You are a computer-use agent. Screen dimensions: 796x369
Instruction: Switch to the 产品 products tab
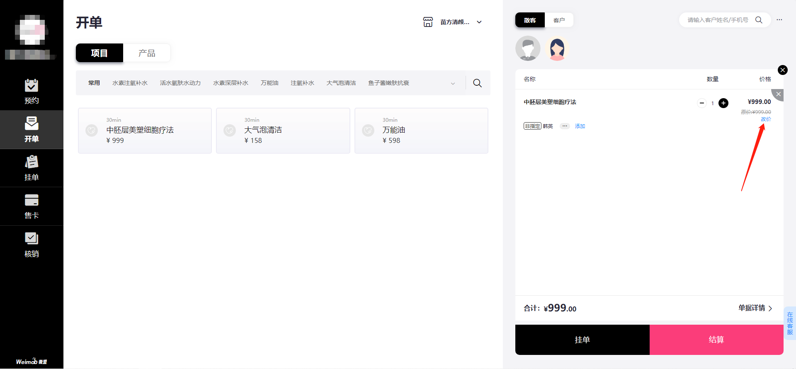[x=147, y=53]
